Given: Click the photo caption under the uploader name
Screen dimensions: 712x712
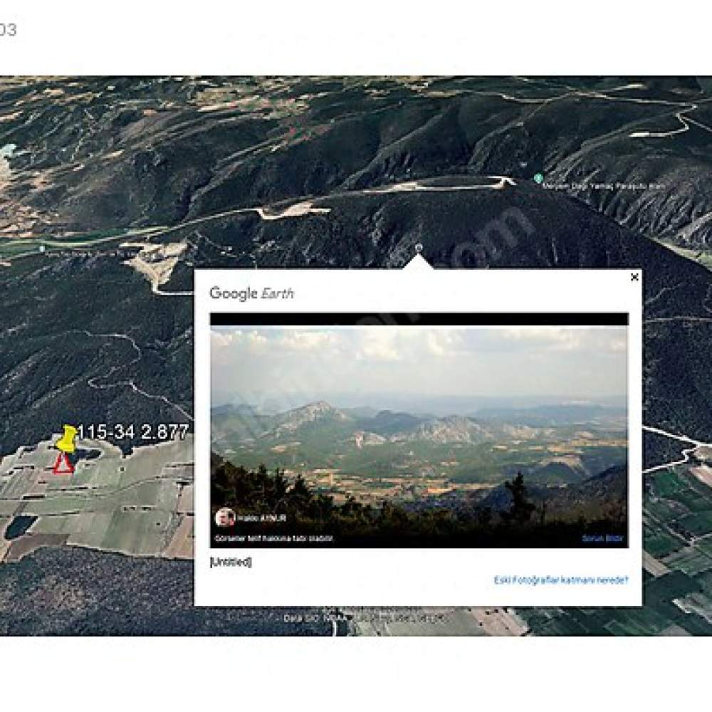Looking at the screenshot, I should click(x=274, y=538).
